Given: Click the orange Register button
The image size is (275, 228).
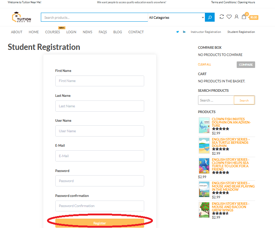Looking at the screenshot, I should [100, 223].
